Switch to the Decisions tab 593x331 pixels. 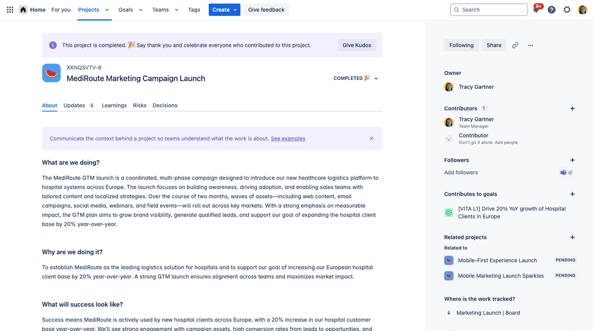[x=165, y=105]
